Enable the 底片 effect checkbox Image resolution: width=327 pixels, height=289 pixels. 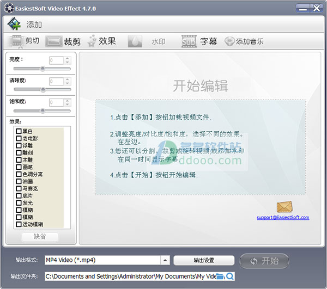pos(19,196)
